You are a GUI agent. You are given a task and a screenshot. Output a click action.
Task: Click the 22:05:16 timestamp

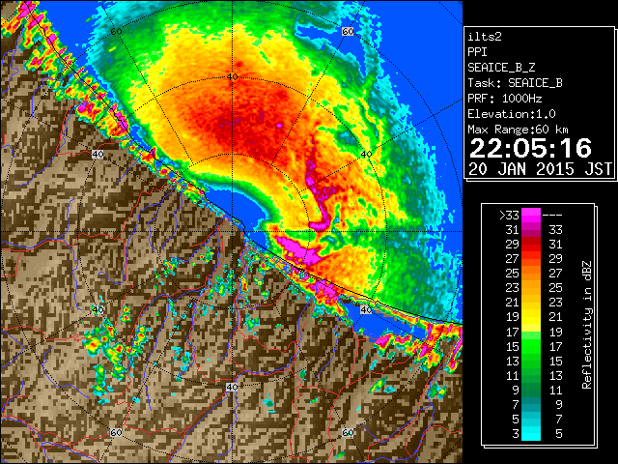pyautogui.click(x=530, y=148)
